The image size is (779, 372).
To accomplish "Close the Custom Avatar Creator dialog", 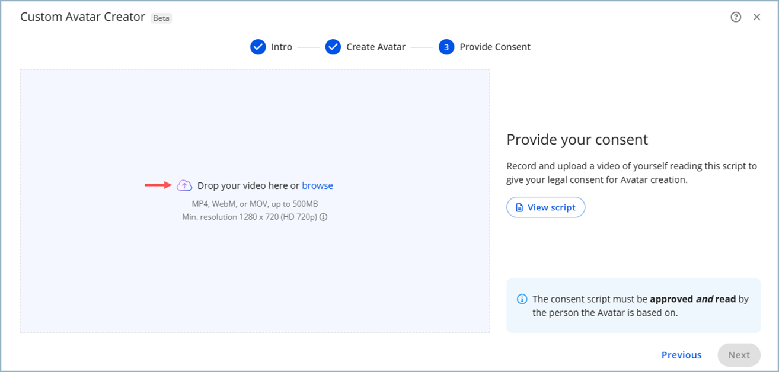I will tap(756, 17).
